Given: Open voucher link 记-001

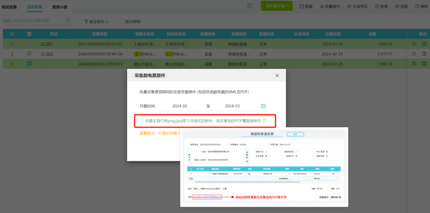Looking at the screenshot, I should [x=47, y=44].
